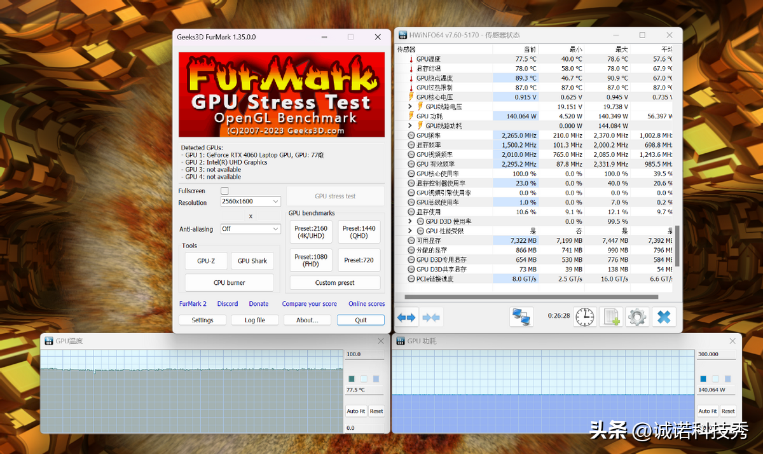Click the log file sheet icon with green plus
The image size is (763, 454).
click(x=611, y=317)
